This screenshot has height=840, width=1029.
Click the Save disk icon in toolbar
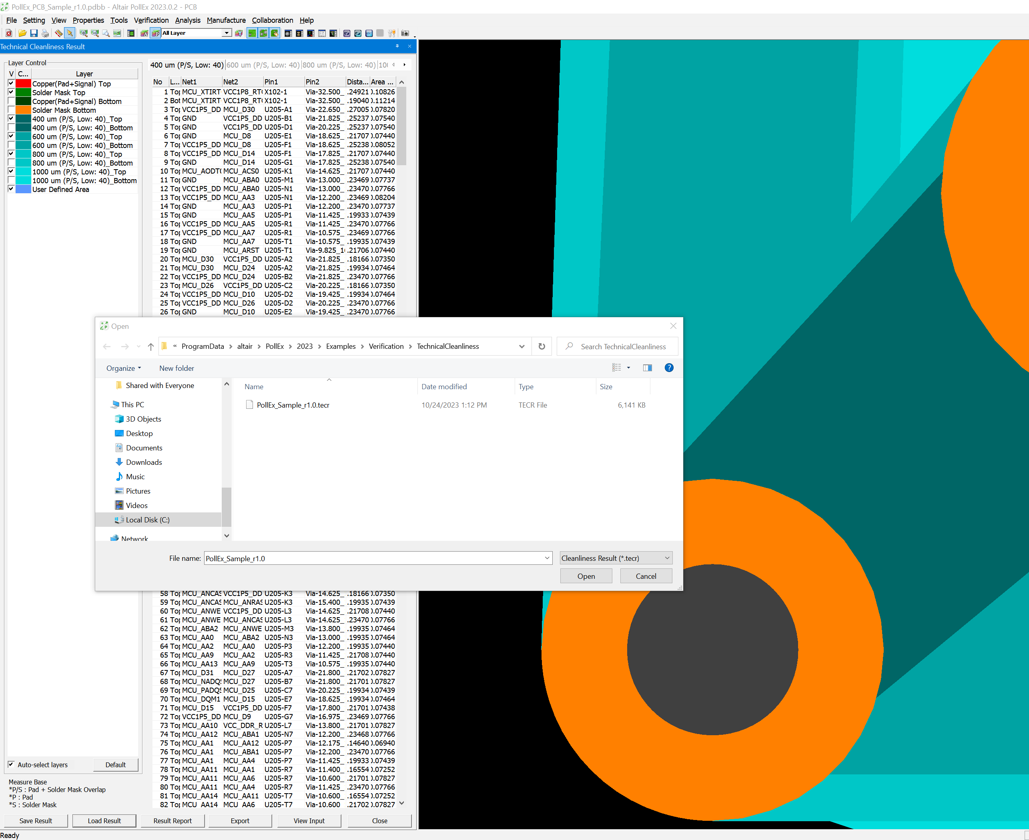point(34,33)
